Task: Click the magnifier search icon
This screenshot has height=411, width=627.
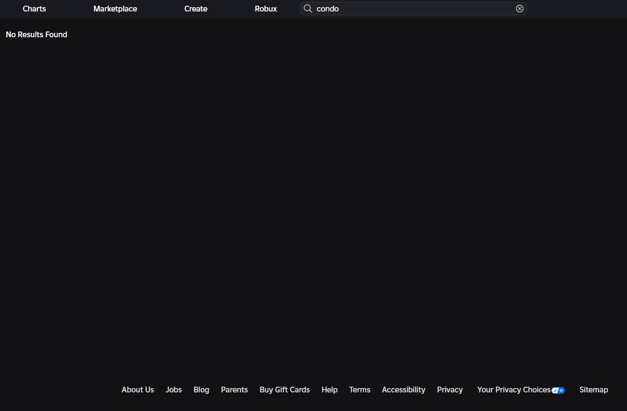Action: (x=308, y=9)
